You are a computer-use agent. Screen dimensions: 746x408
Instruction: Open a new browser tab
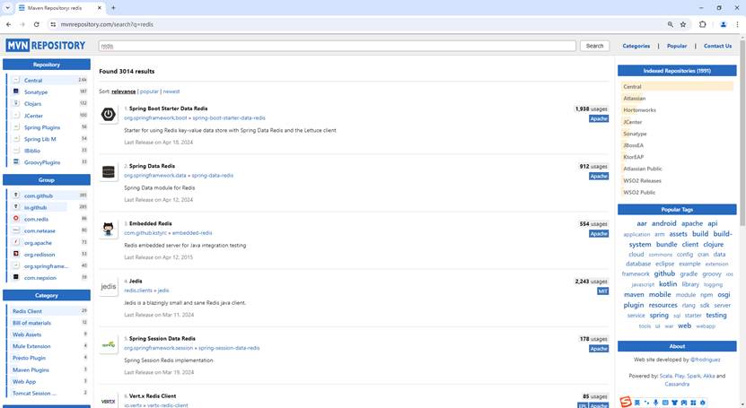pos(113,7)
